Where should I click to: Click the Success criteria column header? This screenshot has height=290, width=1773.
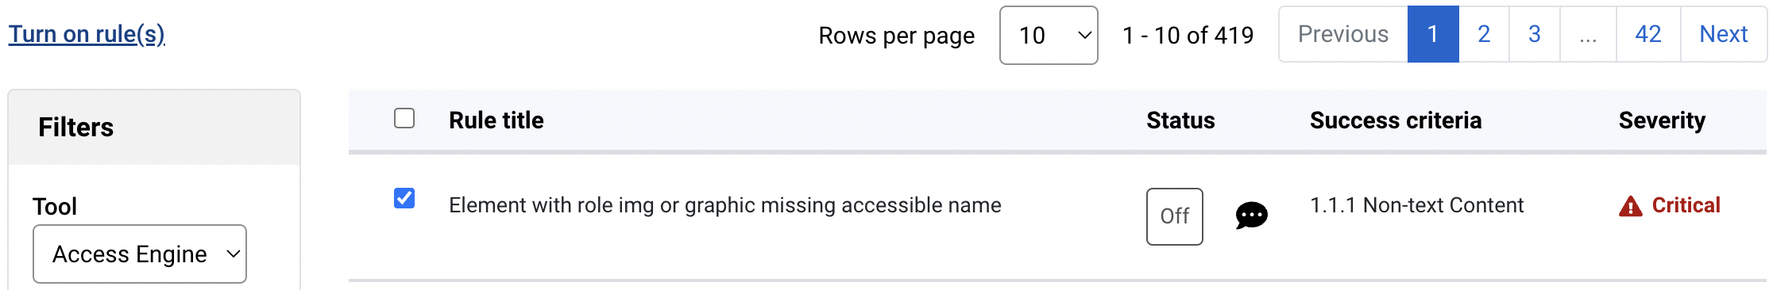coord(1396,120)
